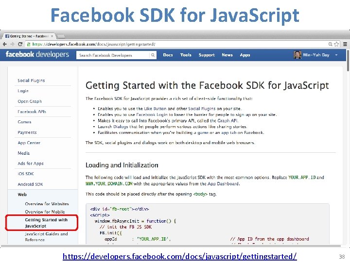Open the Support menu
Image resolution: width=350 pixels, height=262 pixels.
tap(207, 55)
